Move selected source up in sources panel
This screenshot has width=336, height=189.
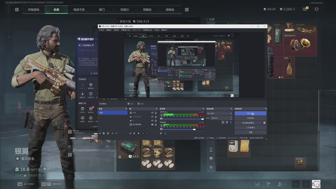pos(143,133)
